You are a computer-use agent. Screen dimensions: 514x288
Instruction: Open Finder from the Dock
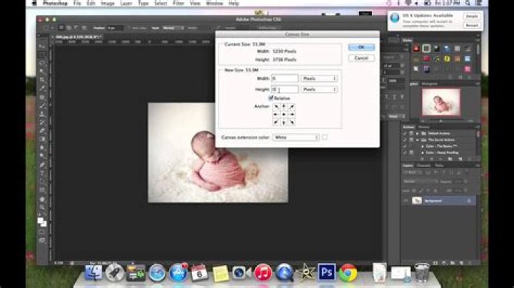pyautogui.click(x=94, y=272)
